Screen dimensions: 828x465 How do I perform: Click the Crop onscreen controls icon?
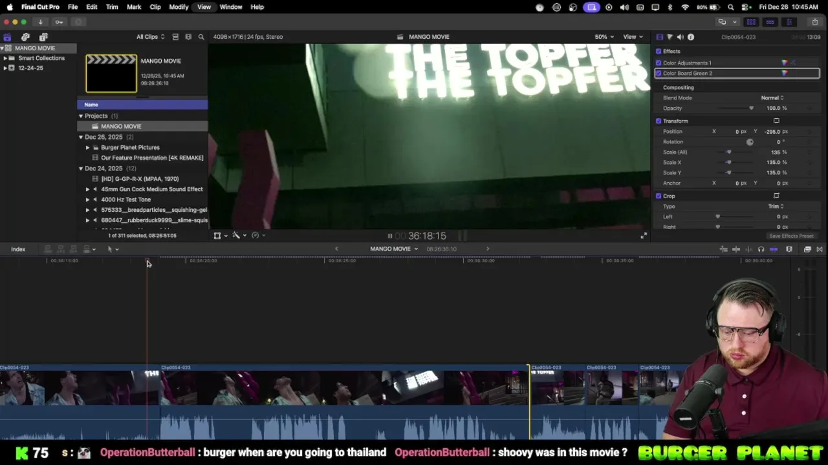(x=776, y=196)
